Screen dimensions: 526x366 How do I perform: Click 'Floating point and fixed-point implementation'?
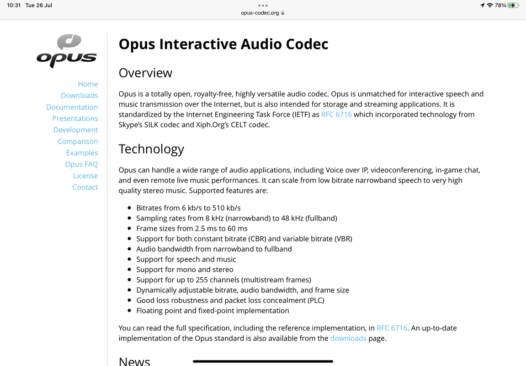tap(213, 311)
